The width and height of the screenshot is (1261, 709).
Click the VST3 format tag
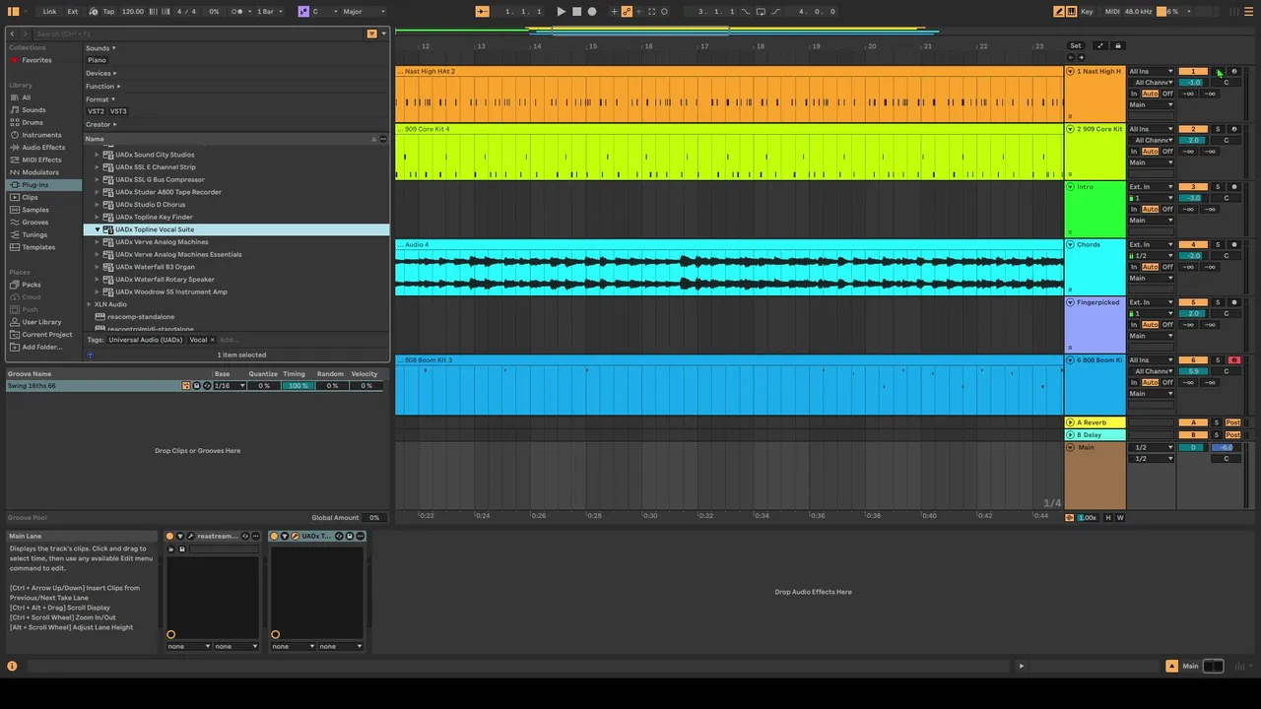[x=118, y=111]
